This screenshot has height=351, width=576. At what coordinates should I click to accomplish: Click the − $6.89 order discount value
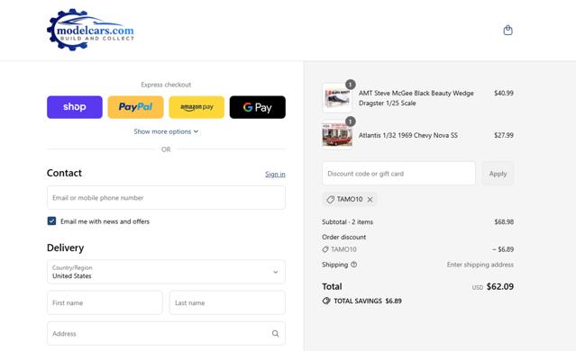(503, 249)
